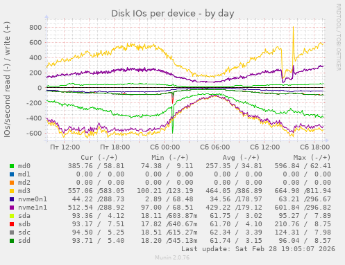Image resolution: width=345 pixels, height=265 pixels.
Task: Click the 'Сб 18:00' x-axis label
Action: click(x=314, y=147)
